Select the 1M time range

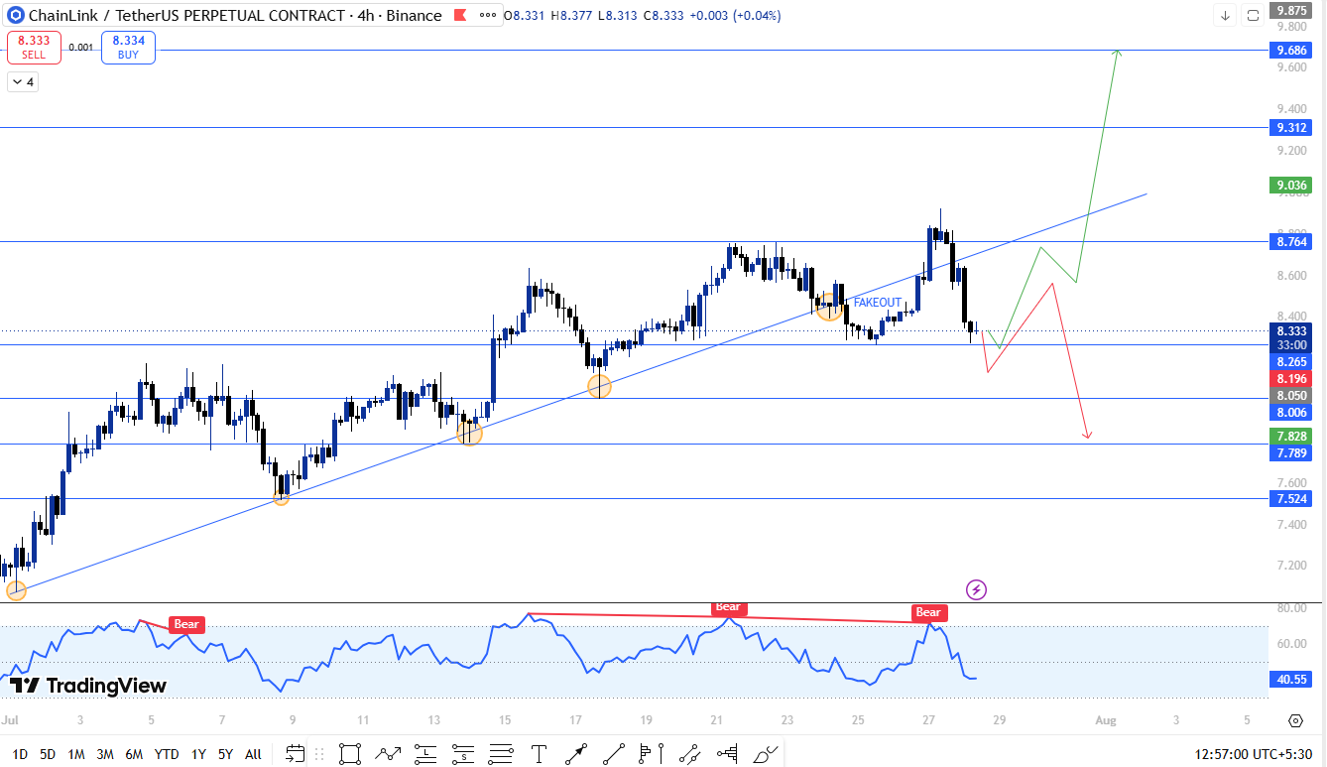click(x=76, y=754)
